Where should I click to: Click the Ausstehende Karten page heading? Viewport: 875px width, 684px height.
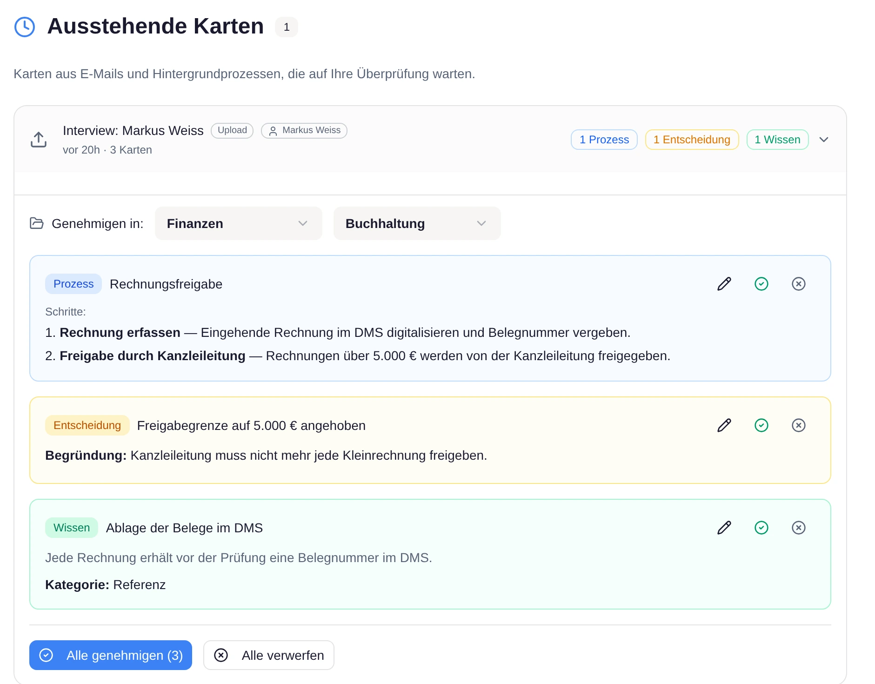pyautogui.click(x=155, y=26)
